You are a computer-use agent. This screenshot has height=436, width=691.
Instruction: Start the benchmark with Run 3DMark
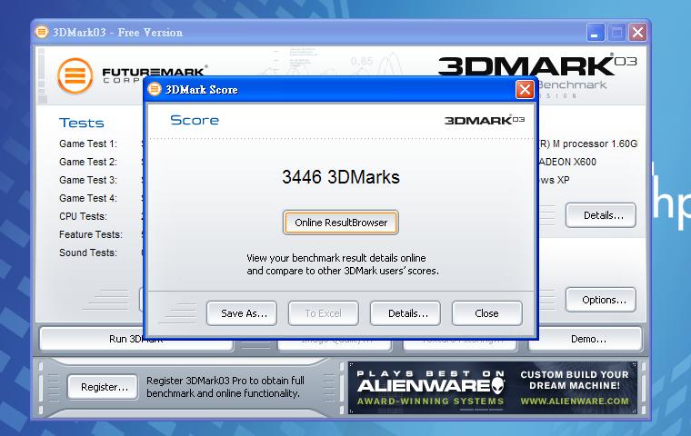(93, 339)
